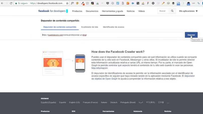Click the magnifier search icon
The height and width of the screenshot is (114, 203).
(172, 11)
